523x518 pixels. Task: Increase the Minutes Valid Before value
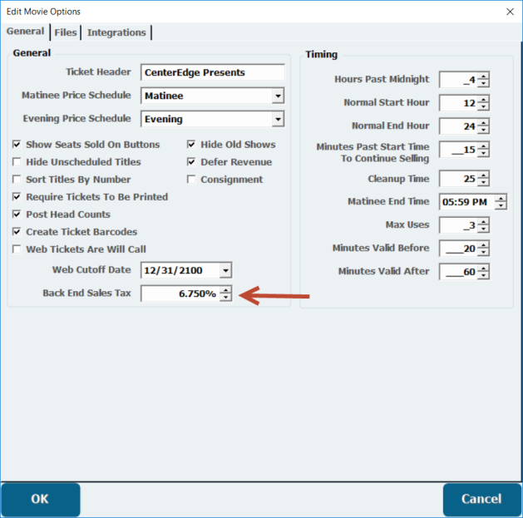click(x=483, y=244)
